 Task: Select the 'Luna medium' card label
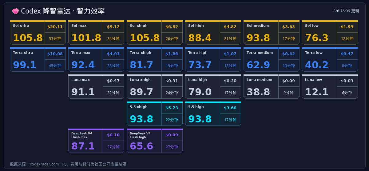(x=260, y=80)
